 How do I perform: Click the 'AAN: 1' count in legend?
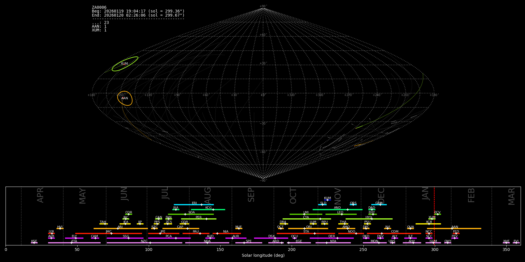click(x=99, y=26)
